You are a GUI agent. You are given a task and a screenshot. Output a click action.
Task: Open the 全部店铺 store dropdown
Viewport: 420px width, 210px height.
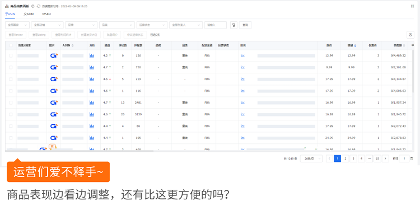[47, 25]
